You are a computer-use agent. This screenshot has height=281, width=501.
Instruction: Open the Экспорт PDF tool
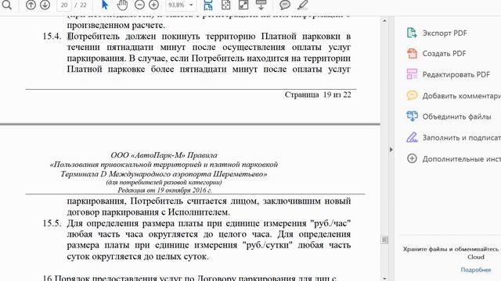pos(445,33)
